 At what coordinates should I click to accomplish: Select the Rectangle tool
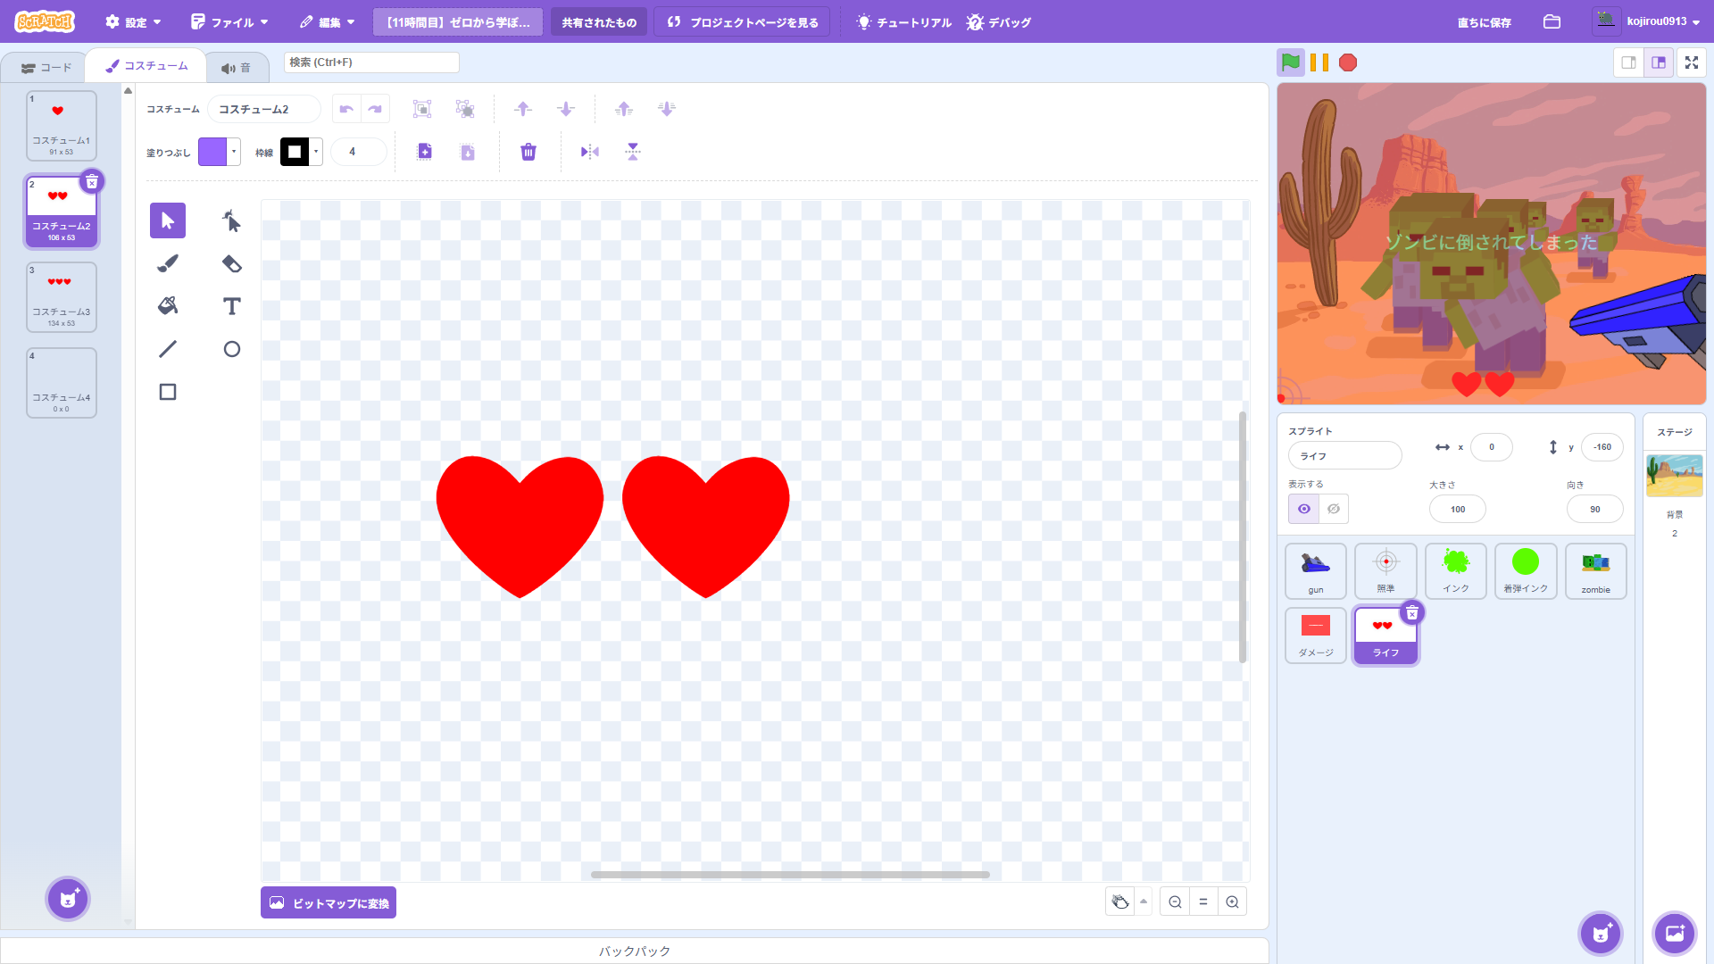point(168,392)
